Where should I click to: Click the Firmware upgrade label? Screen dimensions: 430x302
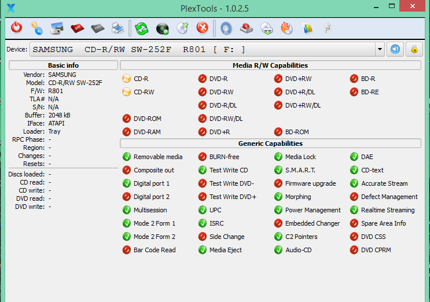click(310, 183)
